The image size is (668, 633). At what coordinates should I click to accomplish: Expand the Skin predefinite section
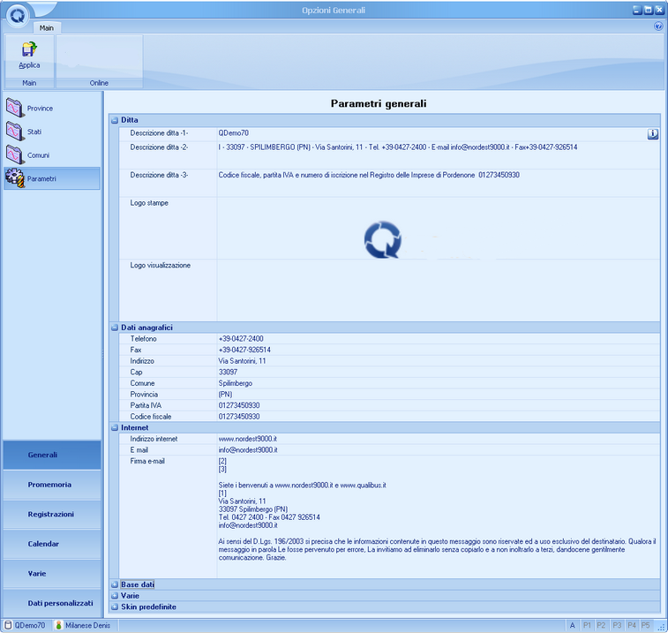pyautogui.click(x=114, y=607)
